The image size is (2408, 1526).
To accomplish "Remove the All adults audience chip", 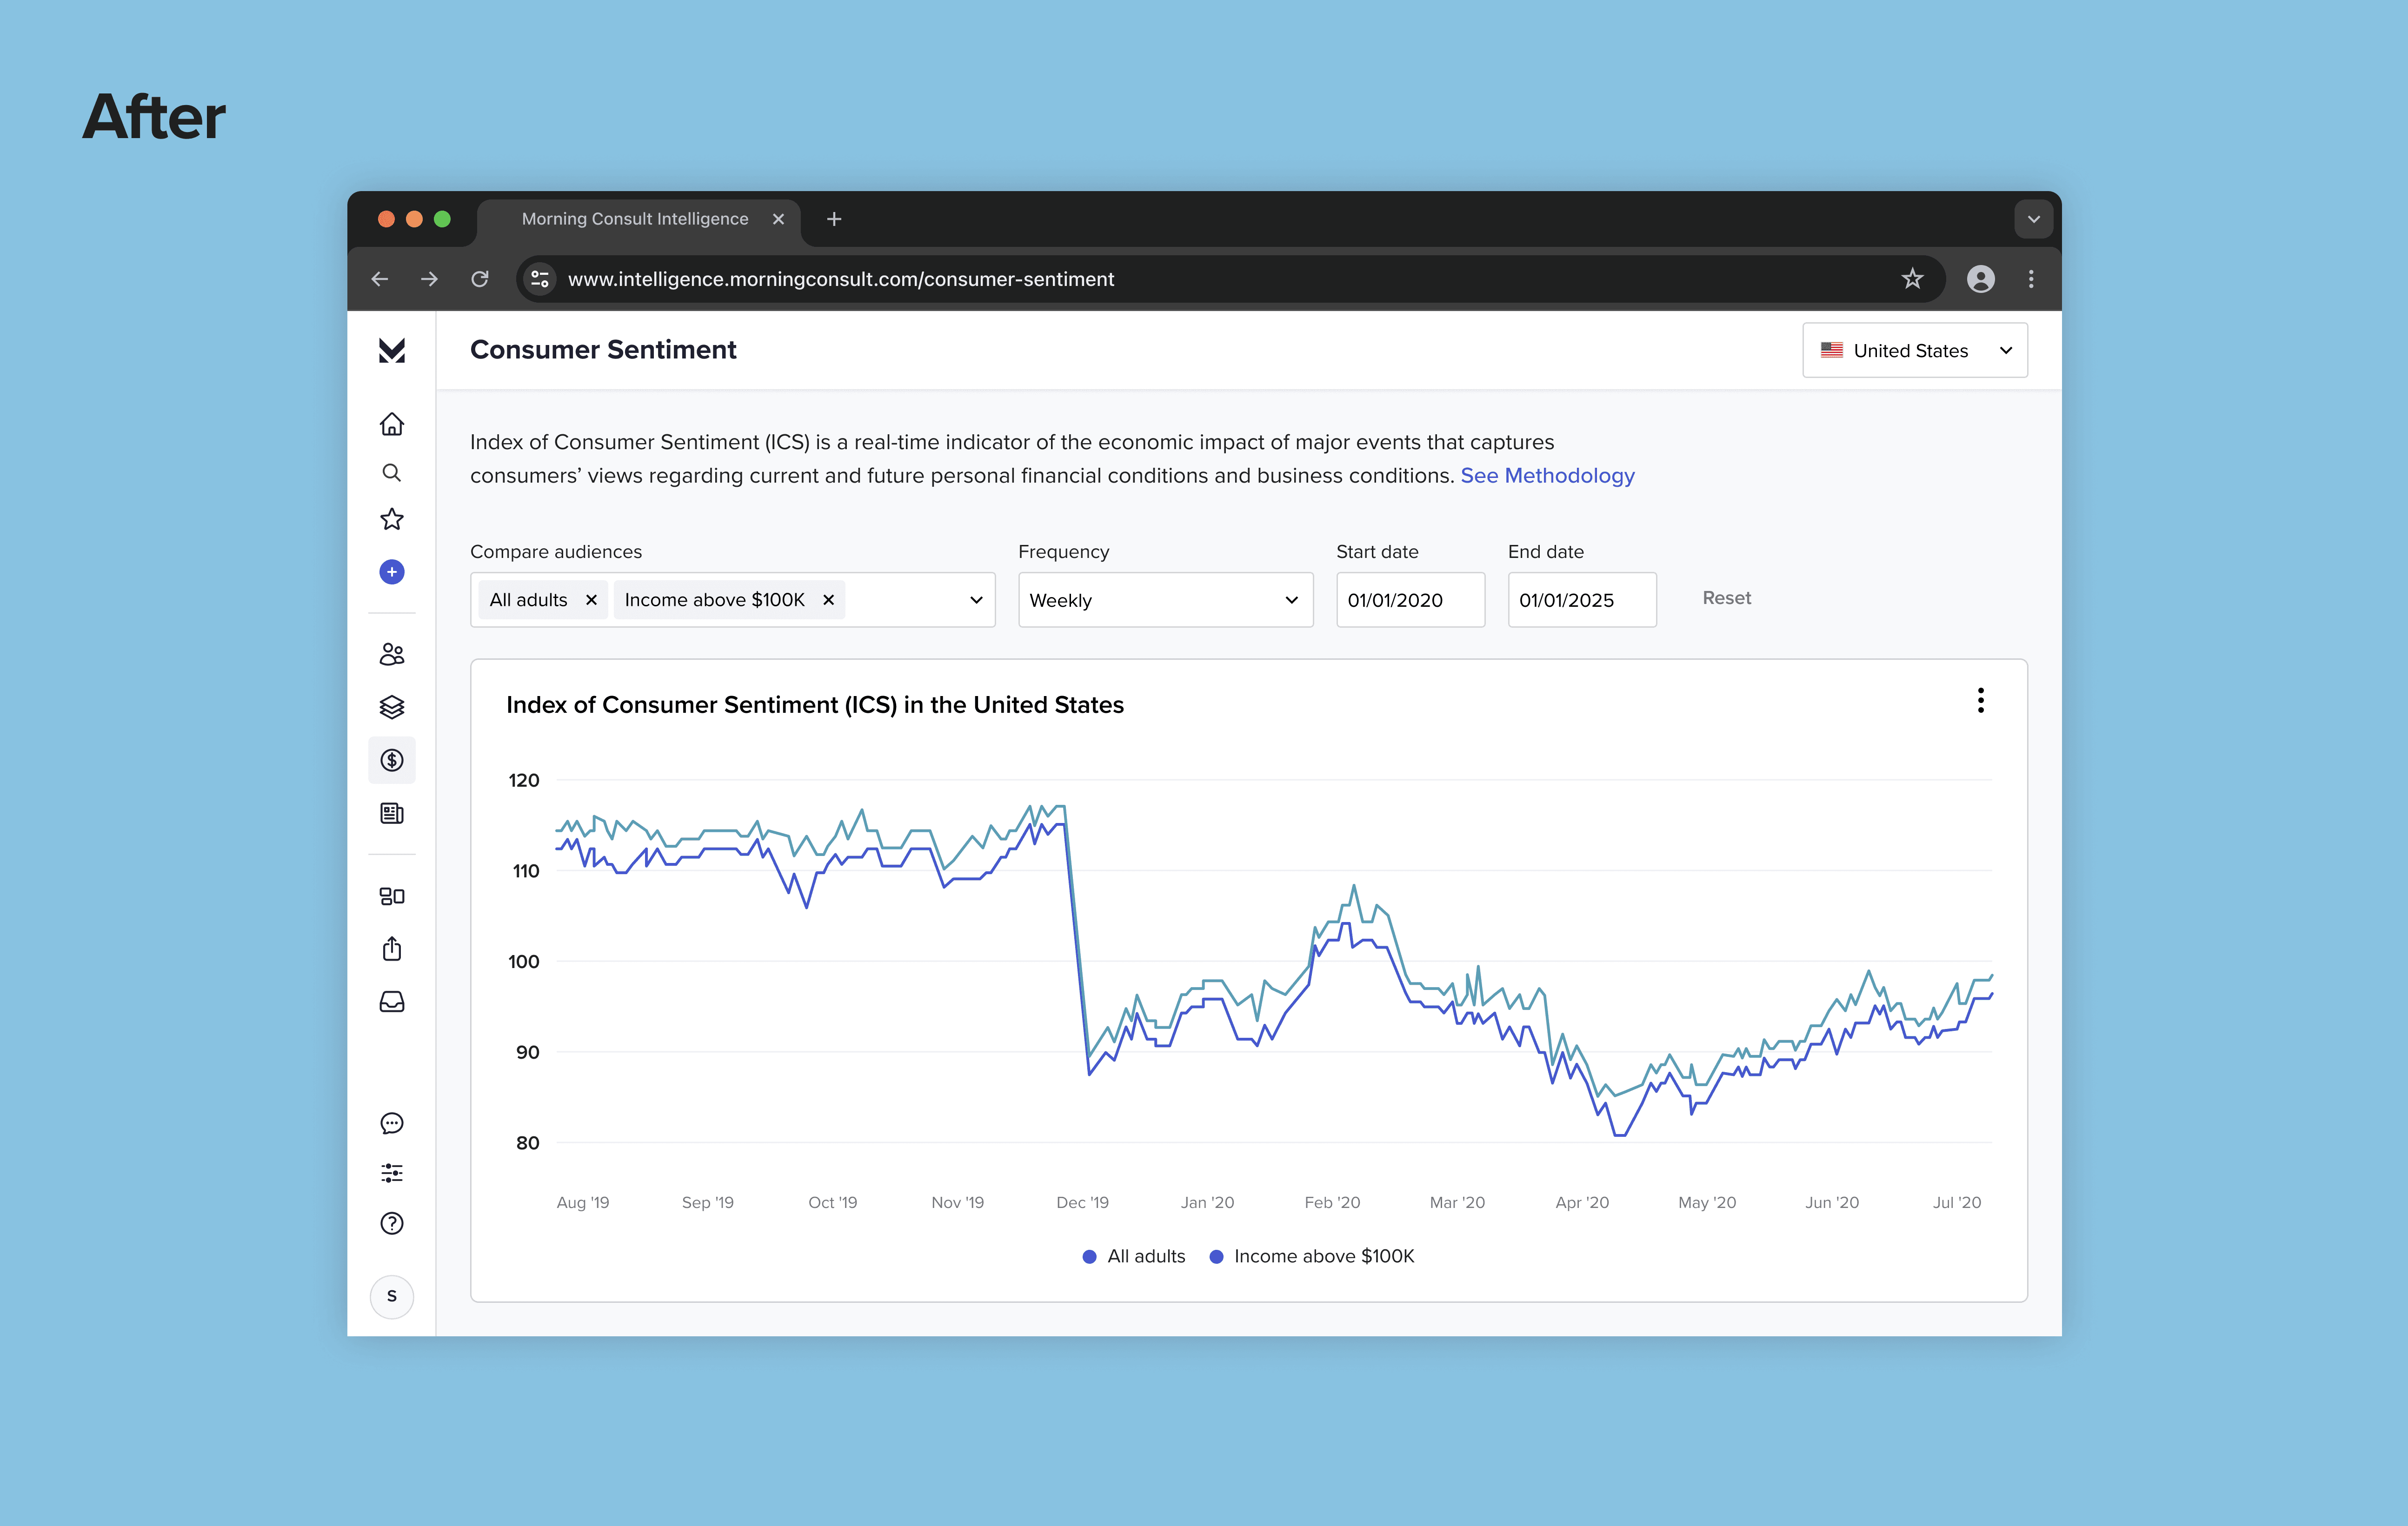I will point(591,600).
